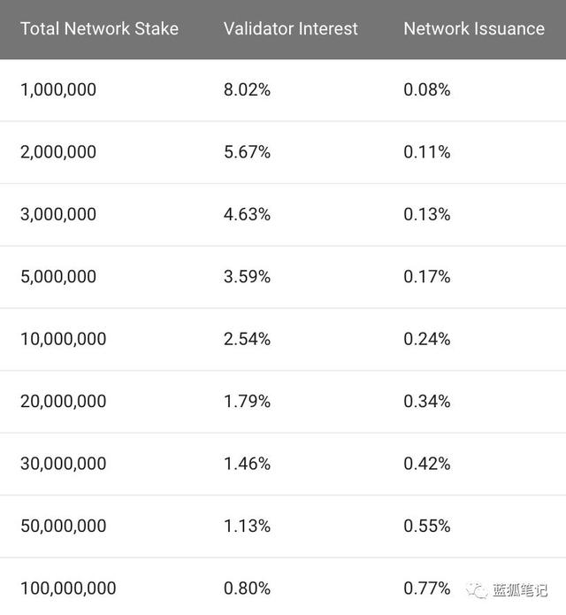Image resolution: width=566 pixels, height=615 pixels.
Task: Click the 1.79% validator interest value
Action: coord(248,402)
